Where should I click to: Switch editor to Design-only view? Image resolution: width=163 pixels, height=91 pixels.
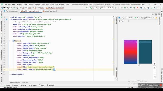[x=159, y=14]
